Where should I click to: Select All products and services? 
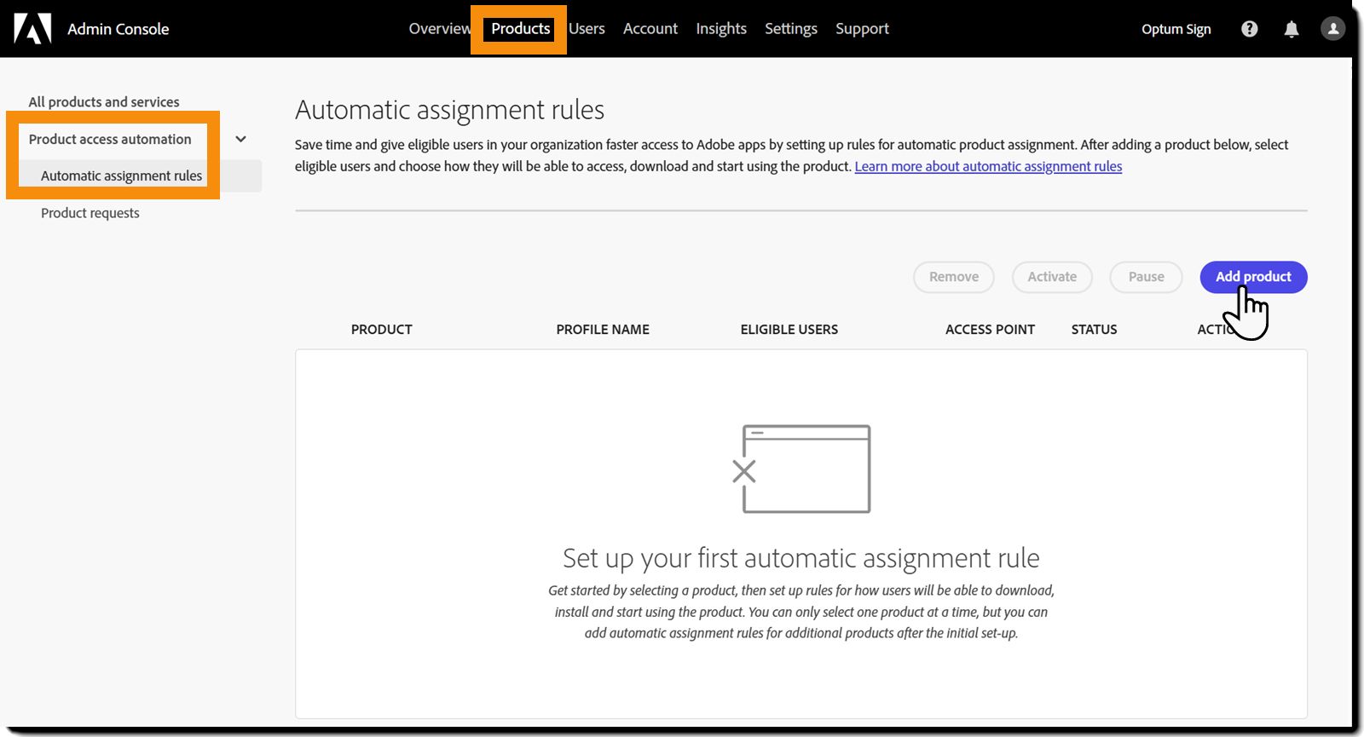coord(104,102)
